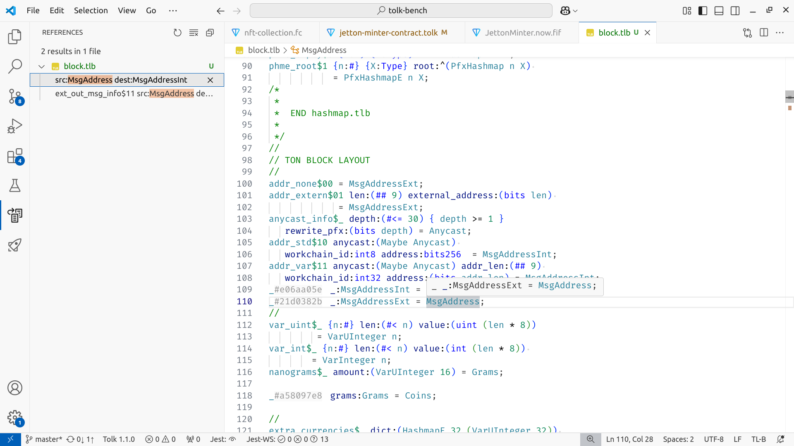Close the block.tlb tab
794x446 pixels.
pos(648,33)
